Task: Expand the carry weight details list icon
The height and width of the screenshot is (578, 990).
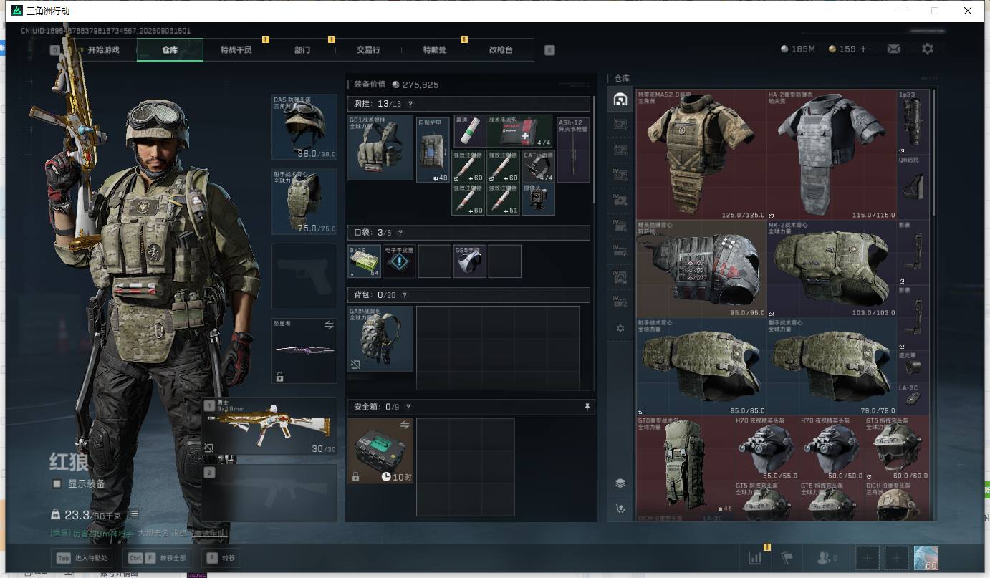Action: pos(134,514)
